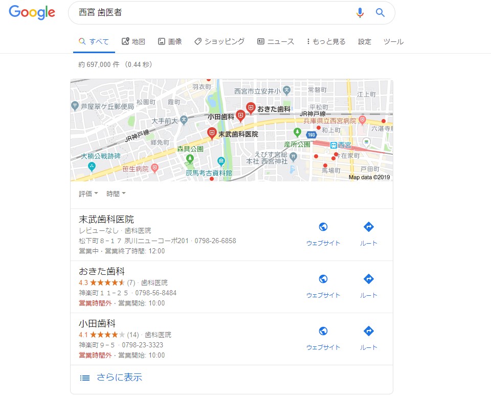
Task: Switch to ショッピング shopping tab
Action: [219, 41]
